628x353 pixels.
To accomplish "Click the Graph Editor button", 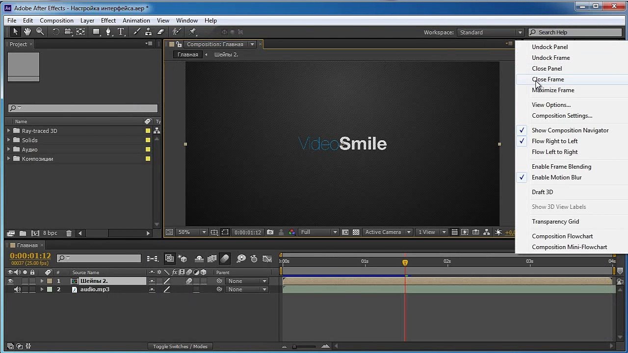I will (267, 258).
